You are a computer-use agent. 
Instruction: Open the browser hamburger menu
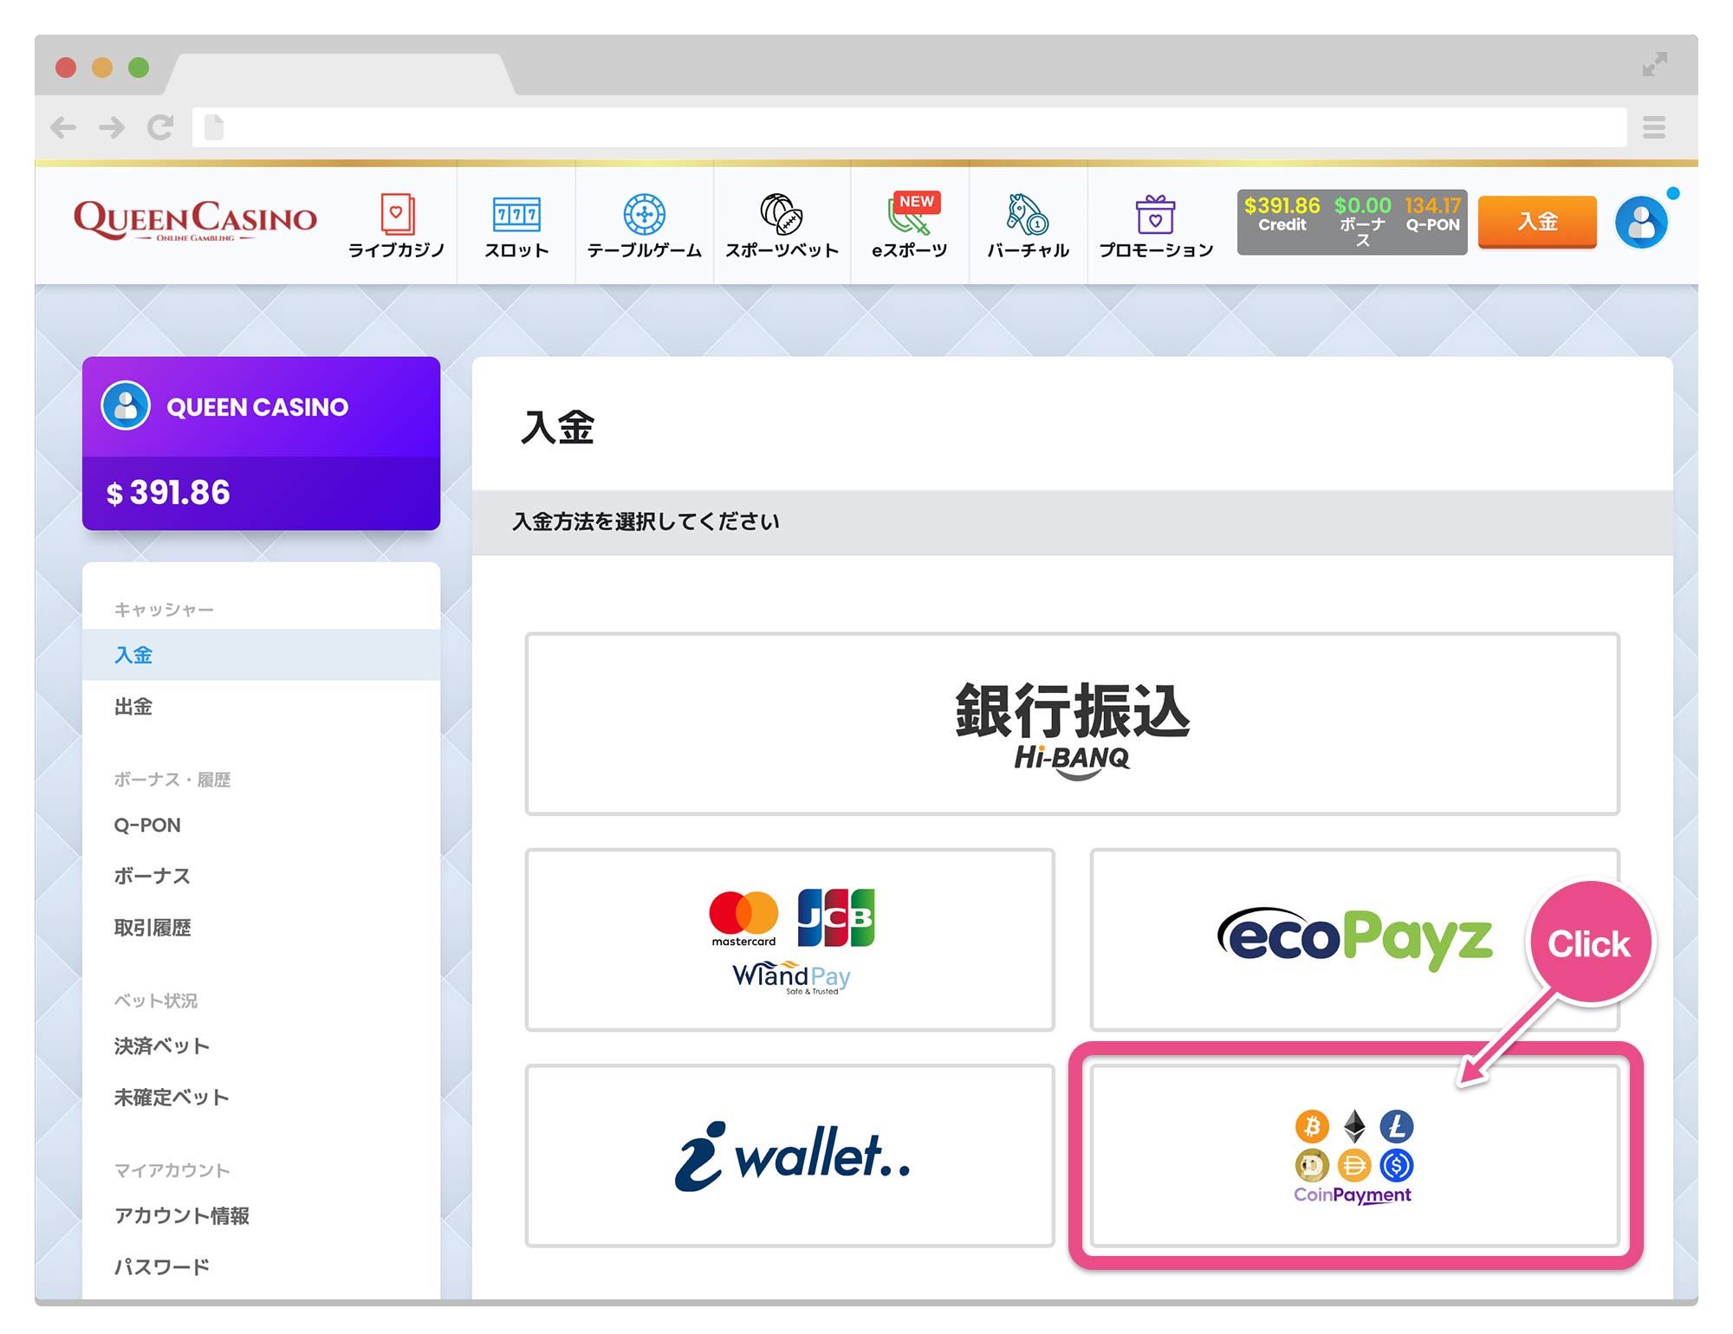[x=1654, y=127]
